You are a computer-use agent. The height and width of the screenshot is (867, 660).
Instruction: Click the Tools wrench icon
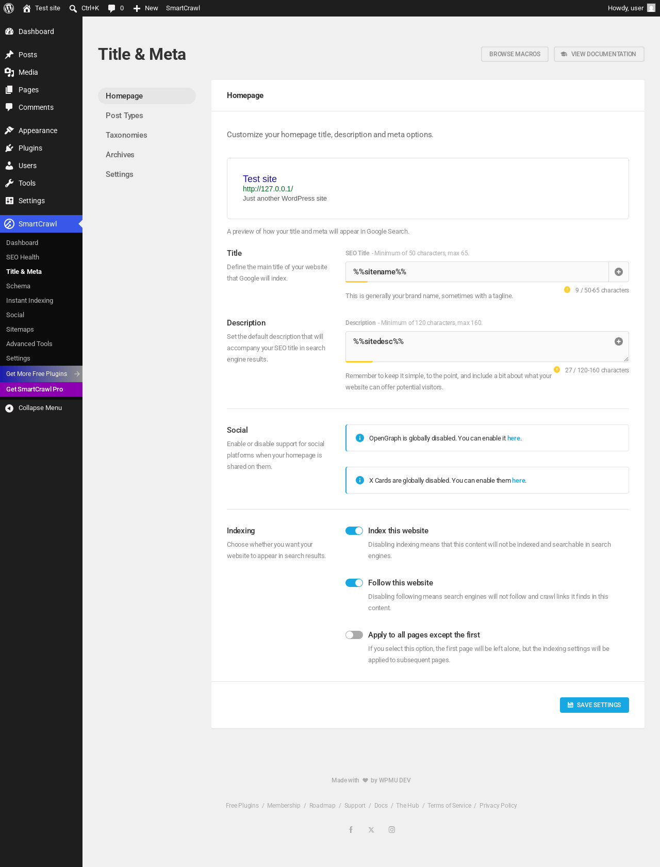9,183
